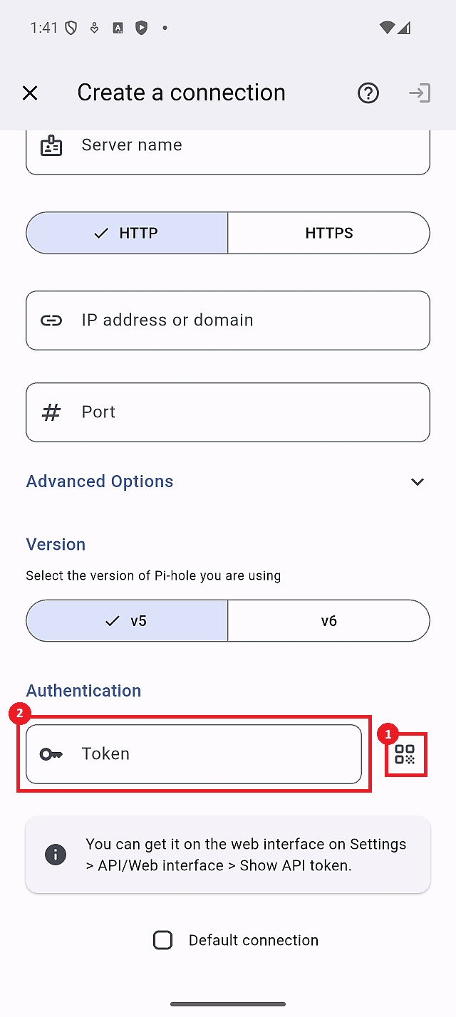Collapse the Authentication section header
Viewport: 456px width, 1017px height.
tap(83, 690)
